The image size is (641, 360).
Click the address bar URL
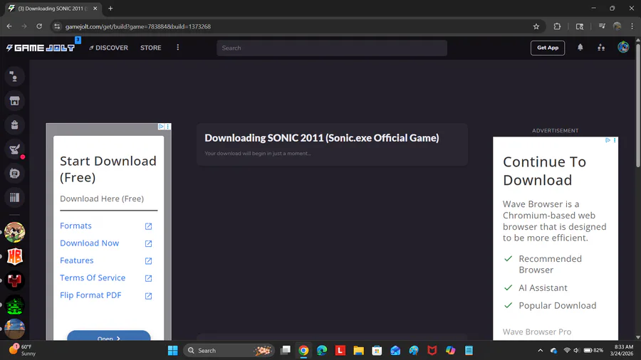pos(137,26)
